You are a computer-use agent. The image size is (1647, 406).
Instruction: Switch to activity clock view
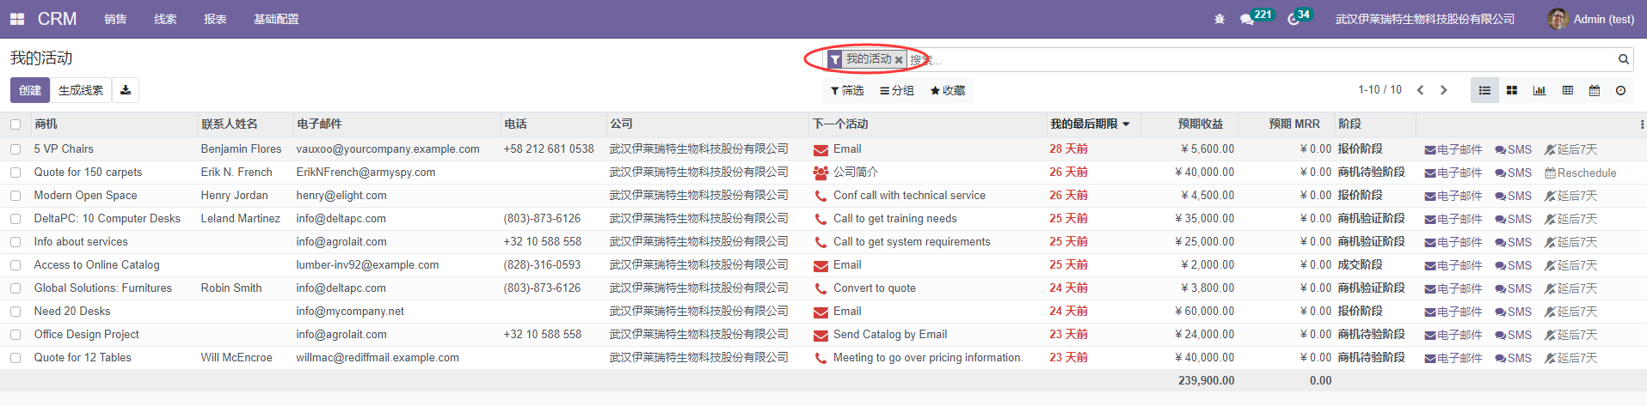click(1620, 90)
